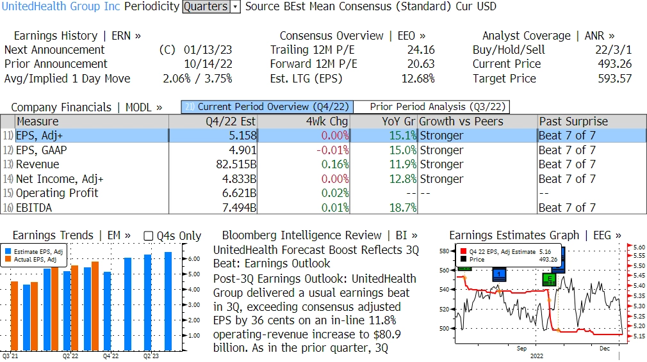Open Bloomberg Intelligence Review | BI link
The image size is (647, 362).
(x=320, y=235)
